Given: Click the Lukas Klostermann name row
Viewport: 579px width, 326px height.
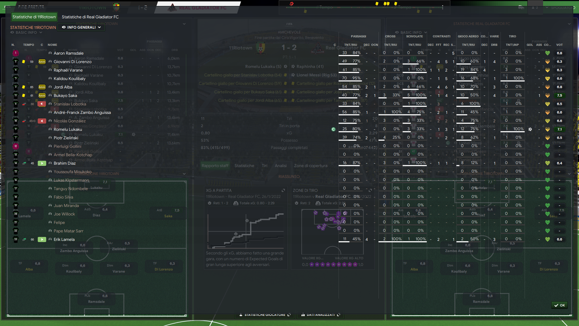Looking at the screenshot, I should click(x=71, y=180).
